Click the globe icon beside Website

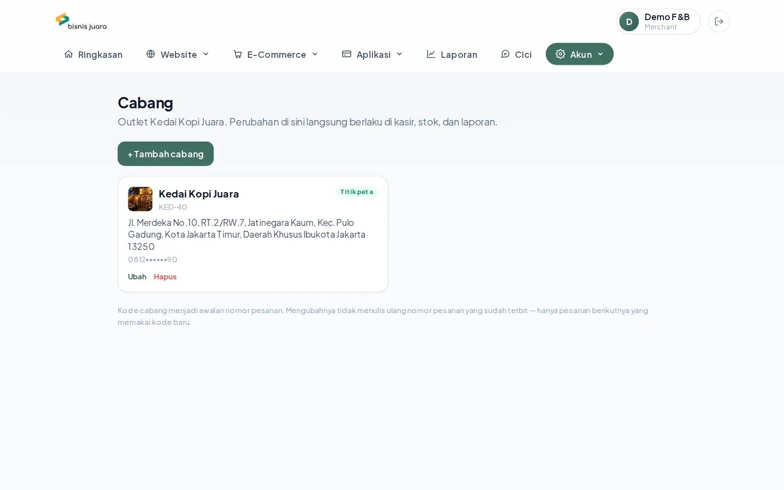coord(151,54)
